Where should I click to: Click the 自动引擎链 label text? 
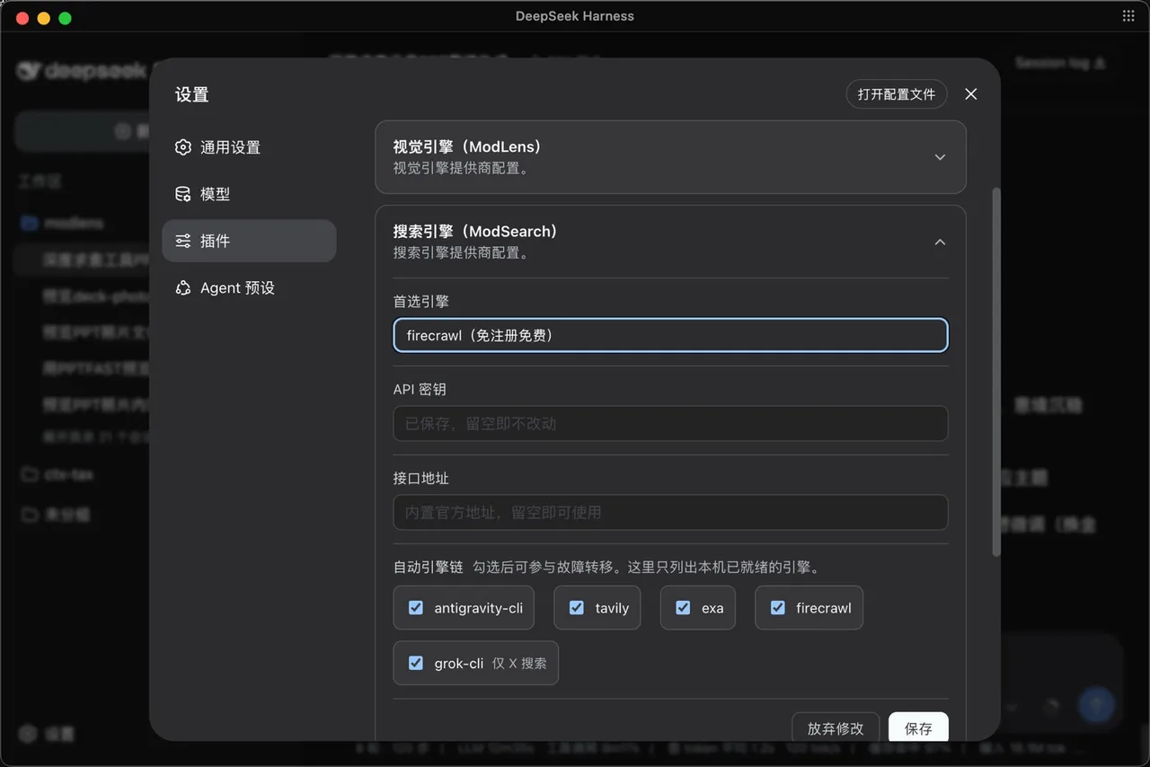(x=429, y=568)
